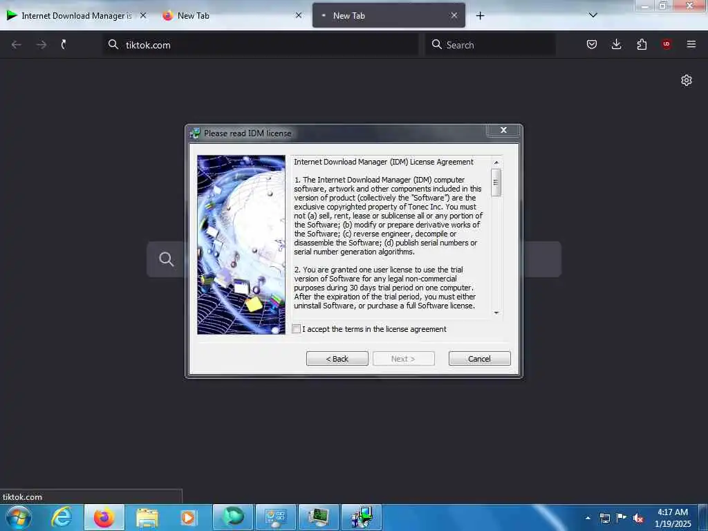Click the Back button in IDM installer
708x531 pixels.
(x=337, y=359)
